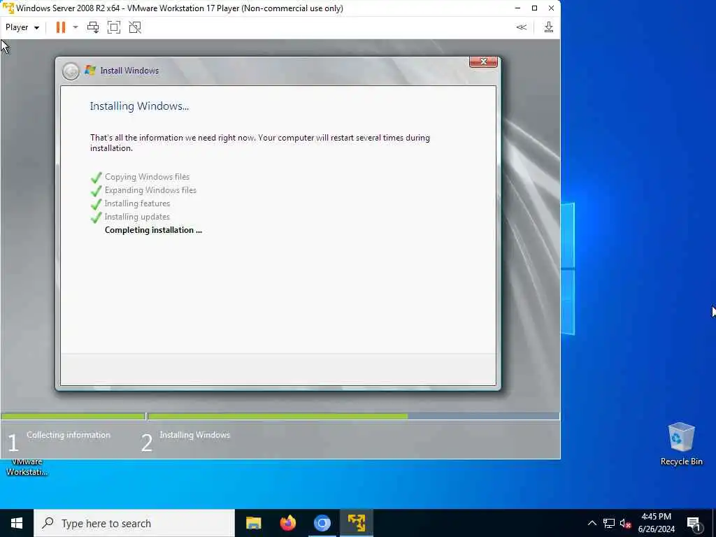Collapse the VMware toolbar with double chevron
The width and height of the screenshot is (716, 537).
tap(521, 27)
